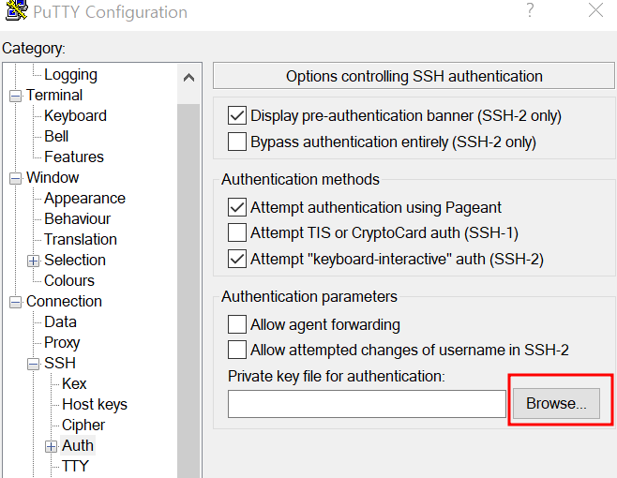Toggle Attempt keyboard-interactive auth checkbox
Image resolution: width=617 pixels, height=478 pixels.
[x=237, y=259]
